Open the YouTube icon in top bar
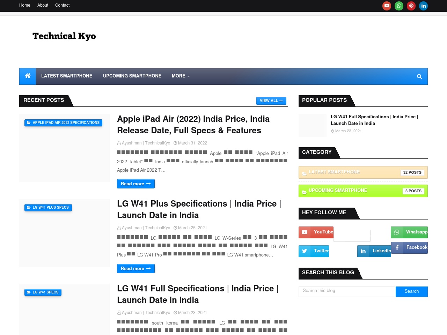447x335 pixels. coord(387,6)
